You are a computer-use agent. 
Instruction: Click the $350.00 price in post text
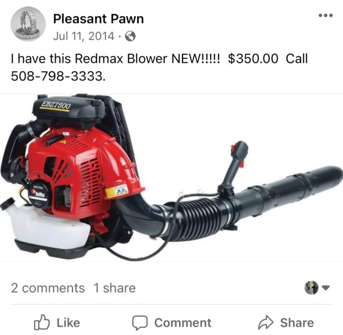point(253,59)
